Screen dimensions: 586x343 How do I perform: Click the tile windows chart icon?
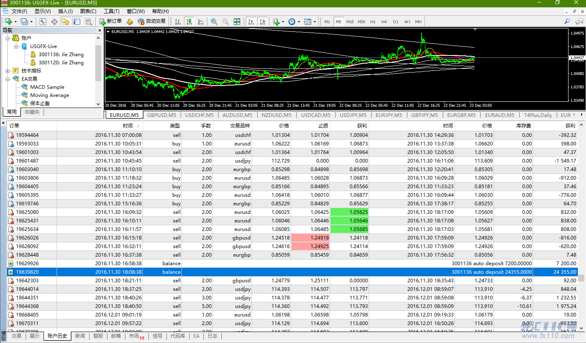(x=237, y=22)
